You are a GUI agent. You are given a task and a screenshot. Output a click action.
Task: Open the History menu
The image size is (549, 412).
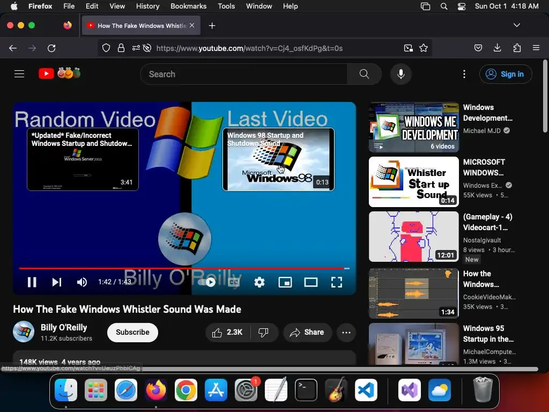(x=147, y=6)
